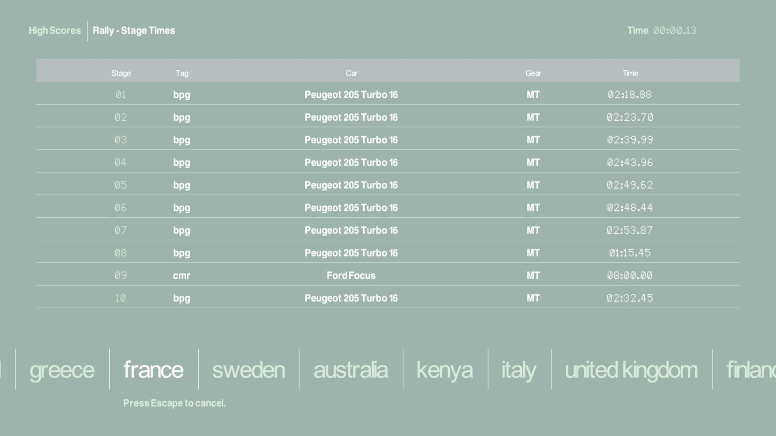Click the Time column header
Image resolution: width=776 pixels, height=436 pixels.
(x=630, y=73)
